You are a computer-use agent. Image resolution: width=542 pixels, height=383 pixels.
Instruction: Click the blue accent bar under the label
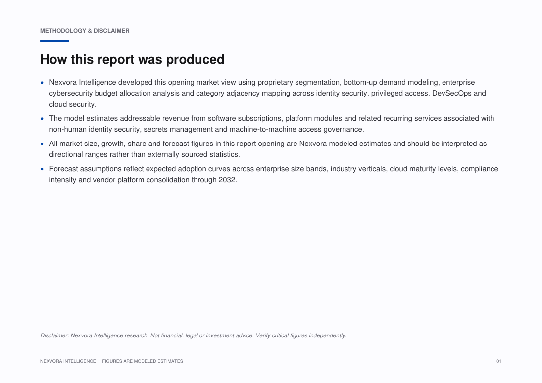pos(54,41)
